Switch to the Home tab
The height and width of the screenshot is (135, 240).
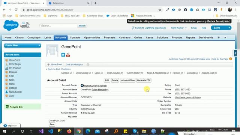tap(8, 37)
